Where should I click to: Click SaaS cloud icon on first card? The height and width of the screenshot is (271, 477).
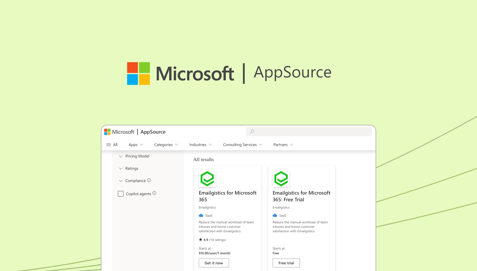click(201, 215)
